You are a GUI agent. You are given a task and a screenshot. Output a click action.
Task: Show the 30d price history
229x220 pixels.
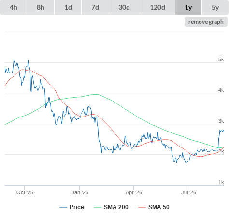[x=124, y=7]
